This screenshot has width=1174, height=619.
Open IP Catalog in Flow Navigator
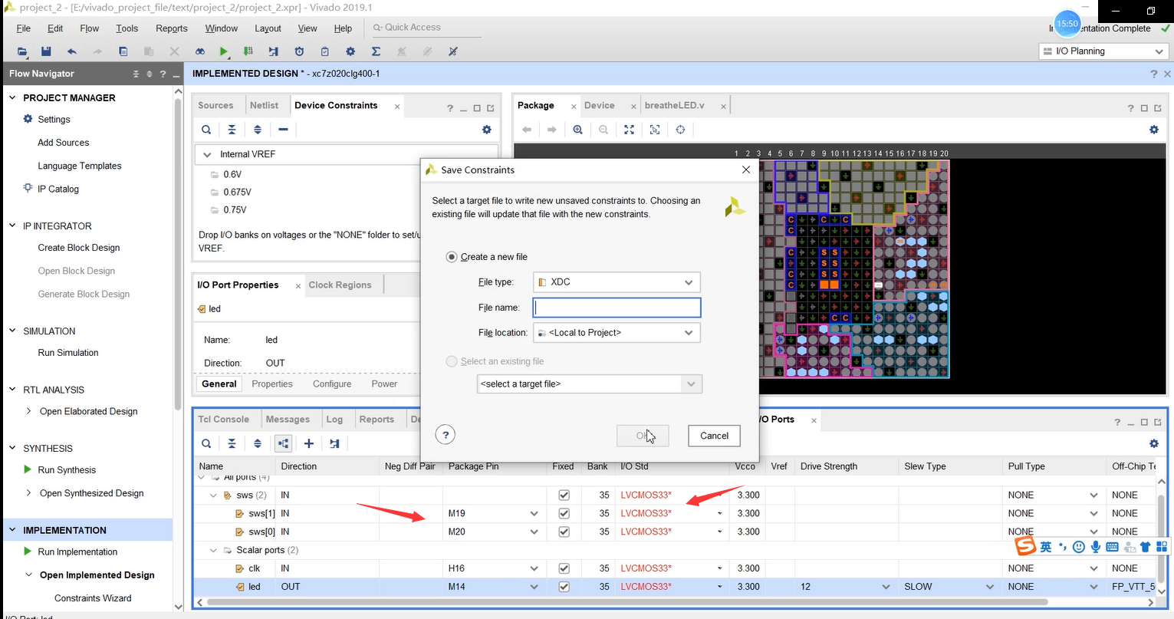(58, 189)
